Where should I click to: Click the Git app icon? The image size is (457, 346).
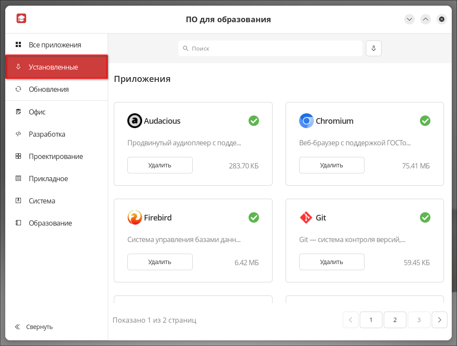(306, 217)
